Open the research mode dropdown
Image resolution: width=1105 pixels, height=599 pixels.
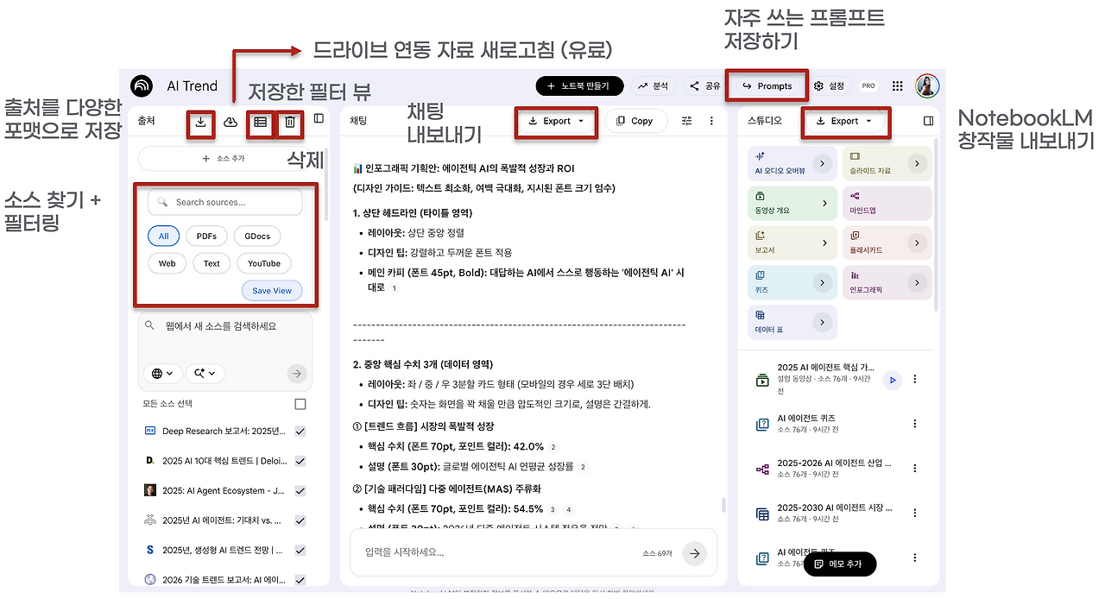coord(205,373)
